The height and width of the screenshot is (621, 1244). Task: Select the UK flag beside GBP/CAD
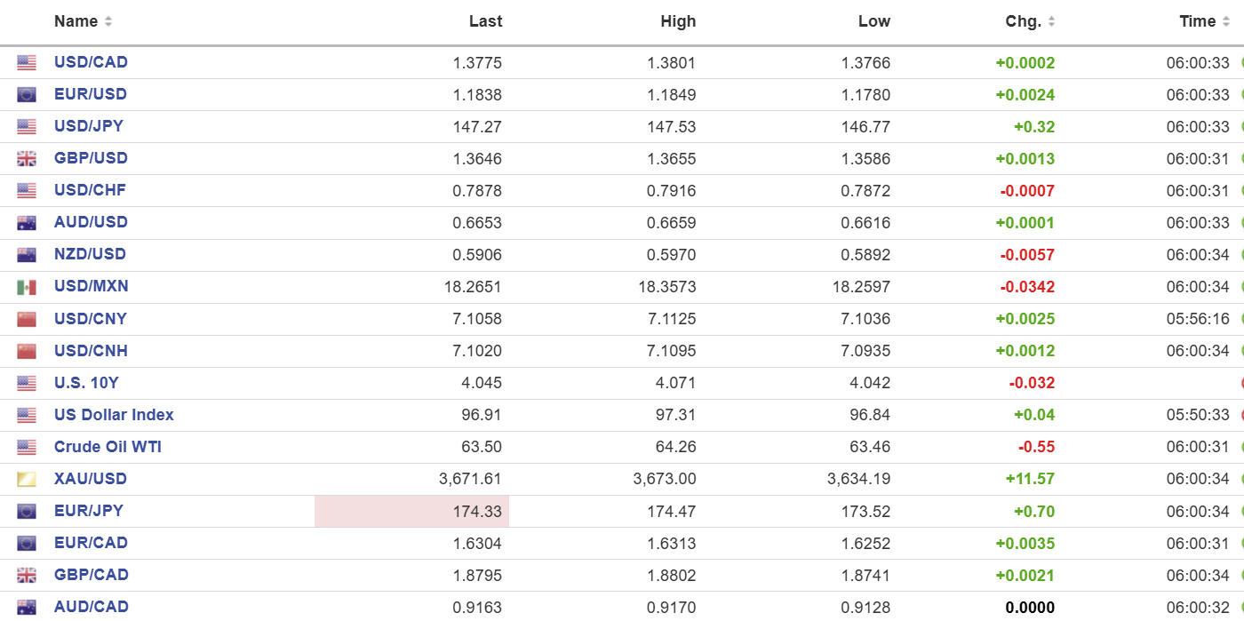coord(27,575)
